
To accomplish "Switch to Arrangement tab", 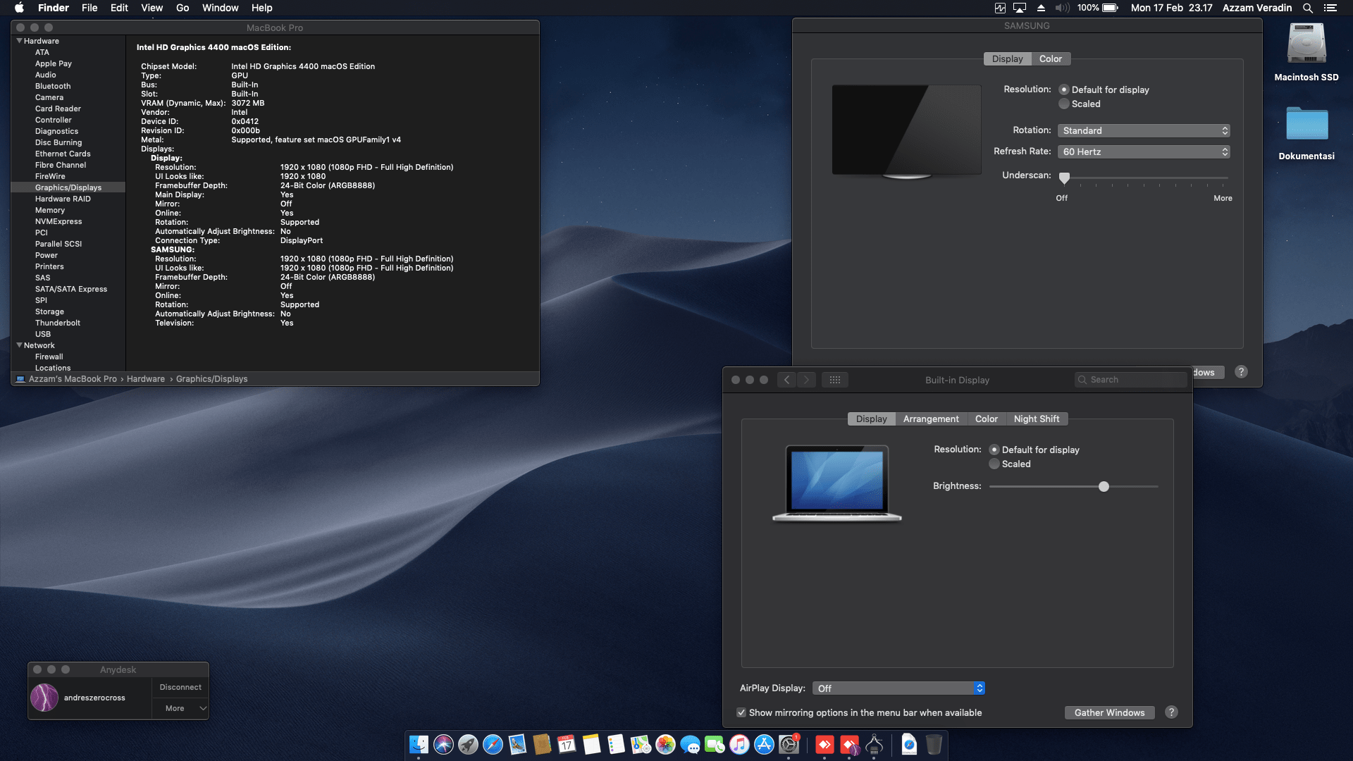I will click(x=931, y=419).
